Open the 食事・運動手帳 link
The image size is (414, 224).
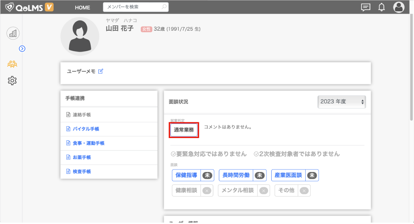(89, 143)
